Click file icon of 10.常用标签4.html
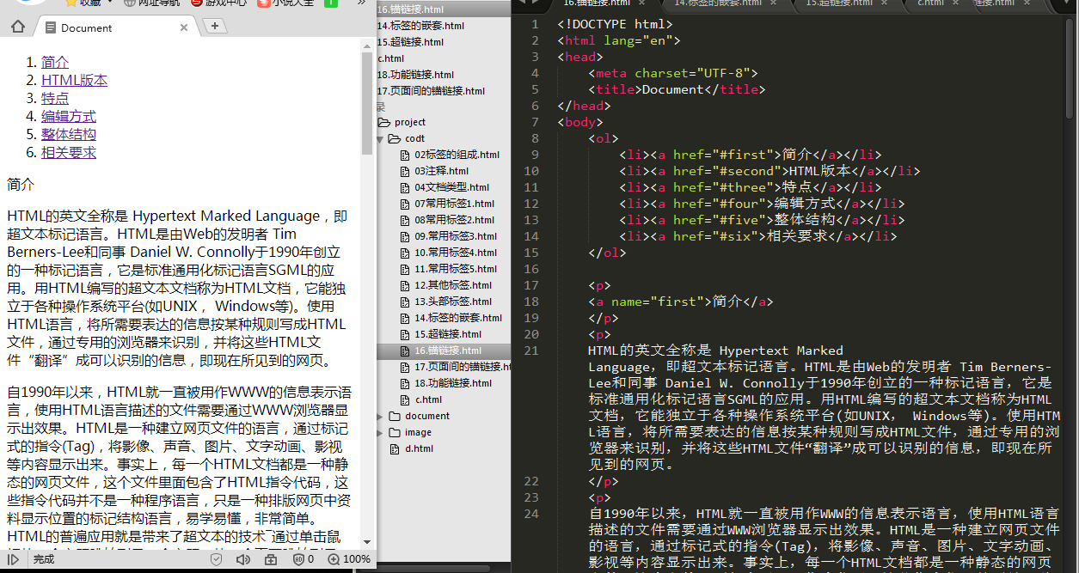 [x=406, y=253]
